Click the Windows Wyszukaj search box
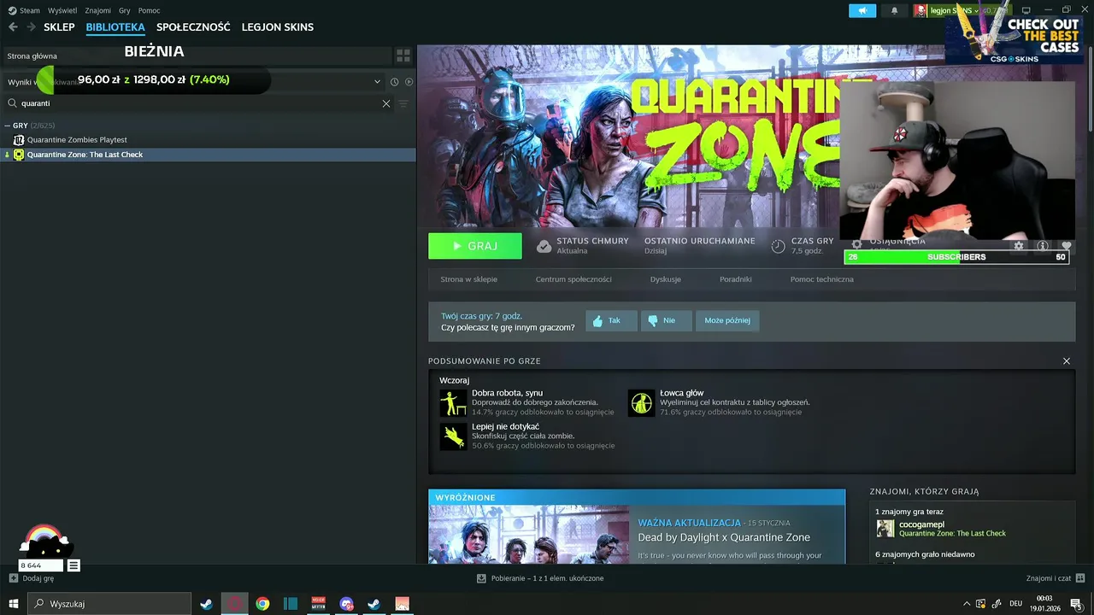 [x=109, y=604]
